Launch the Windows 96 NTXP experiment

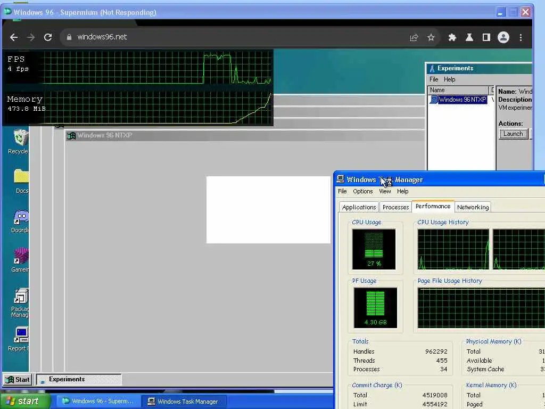click(513, 134)
